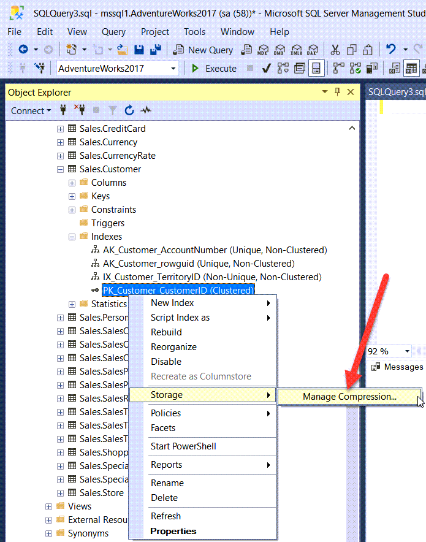Click the Paste icon in the toolbar

(x=368, y=50)
